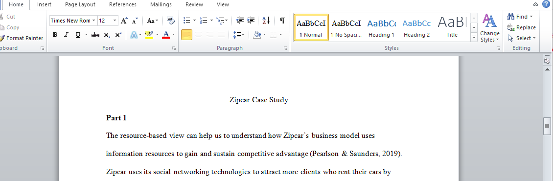Image resolution: width=553 pixels, height=181 pixels.
Task: Click the Multilevel List icon
Action: tap(220, 21)
